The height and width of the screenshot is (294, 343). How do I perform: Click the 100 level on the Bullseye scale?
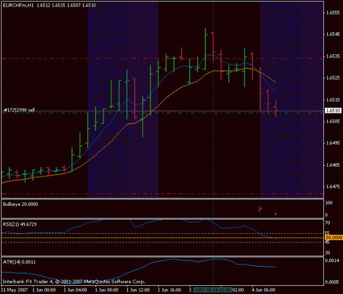point(329,203)
